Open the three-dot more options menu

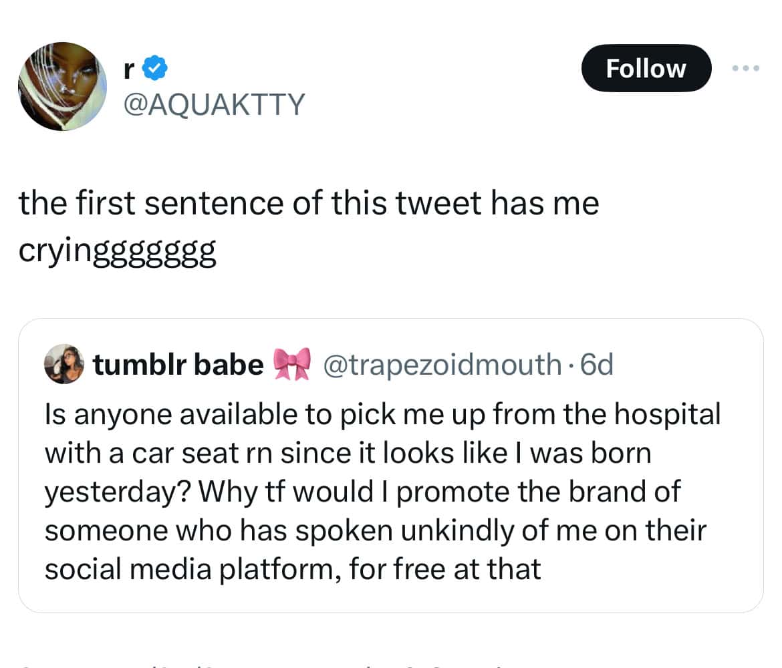pos(746,69)
